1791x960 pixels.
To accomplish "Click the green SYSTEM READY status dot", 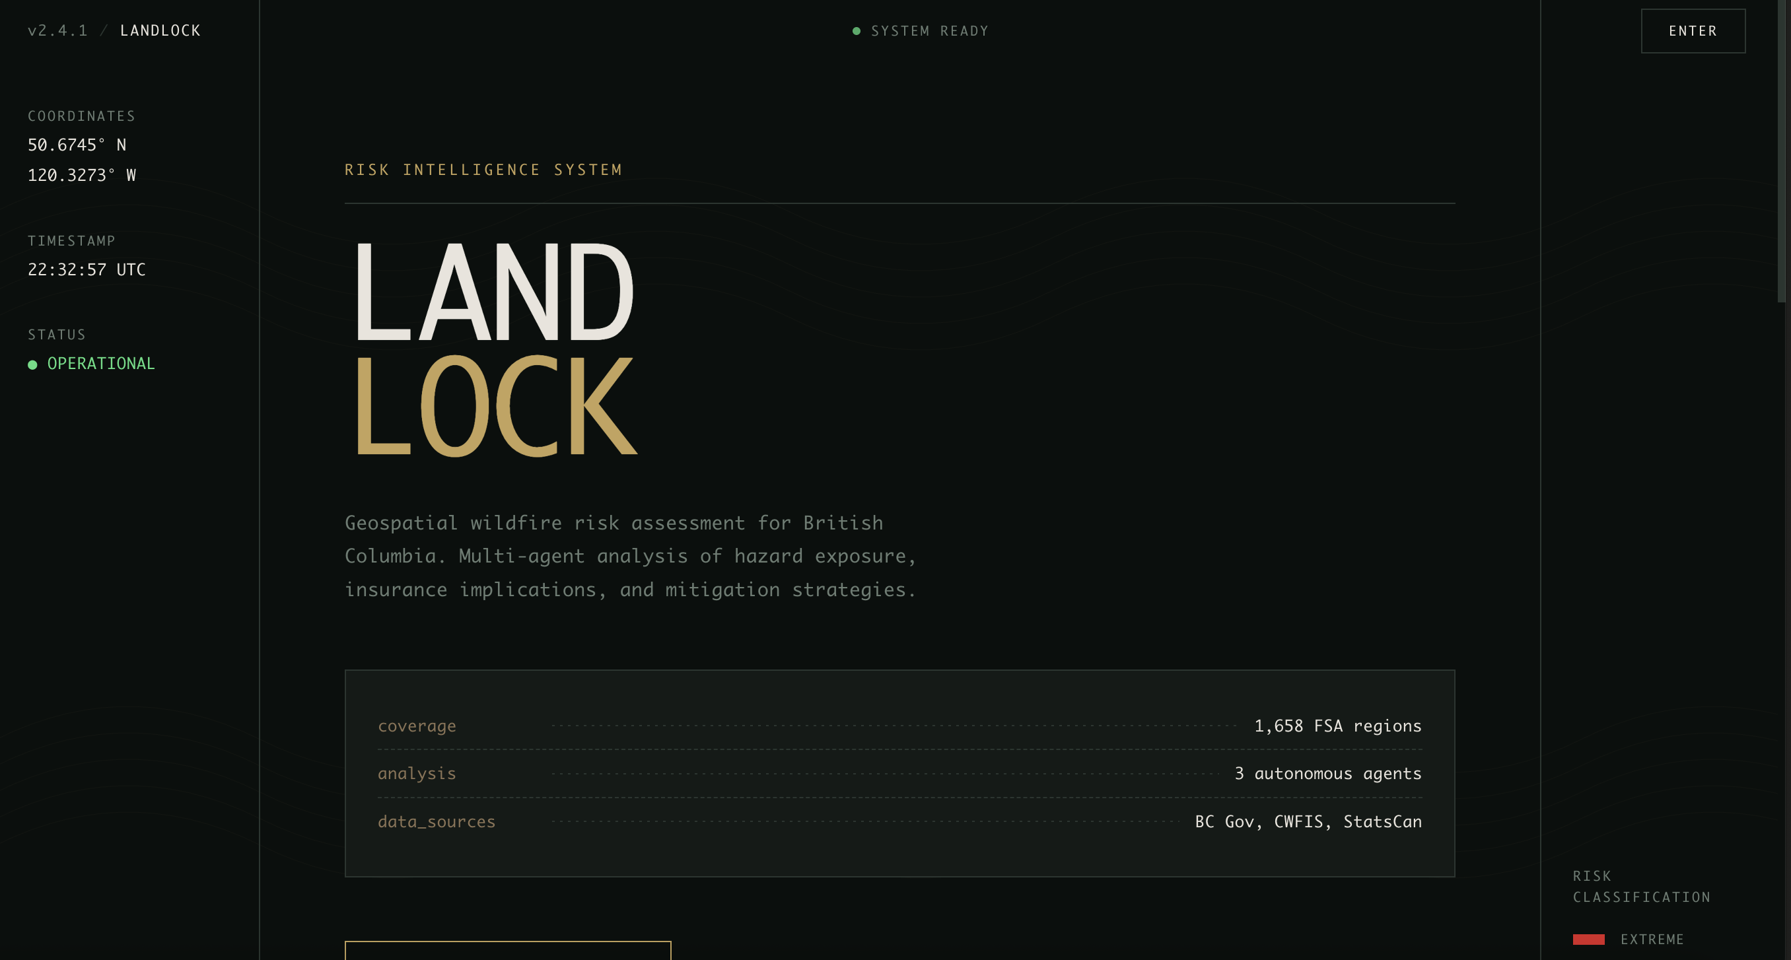I will [856, 30].
